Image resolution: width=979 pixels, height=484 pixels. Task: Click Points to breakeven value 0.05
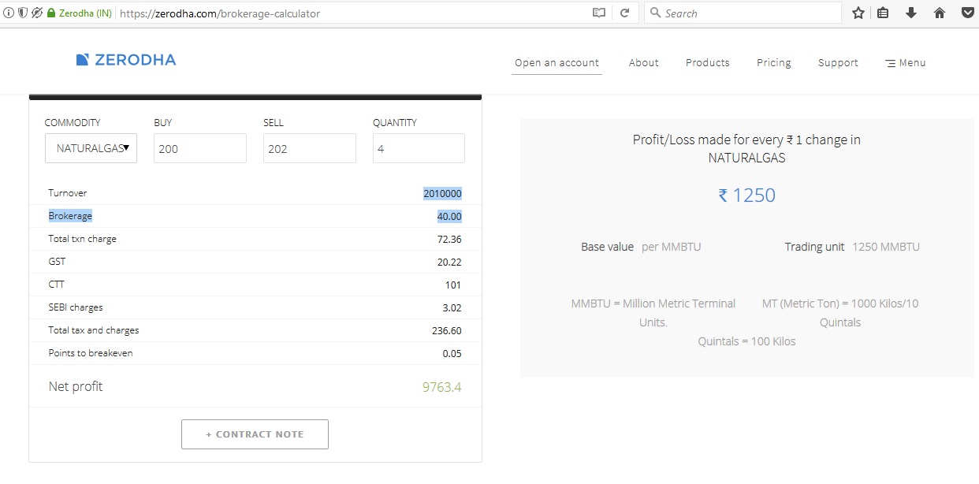pyautogui.click(x=452, y=353)
